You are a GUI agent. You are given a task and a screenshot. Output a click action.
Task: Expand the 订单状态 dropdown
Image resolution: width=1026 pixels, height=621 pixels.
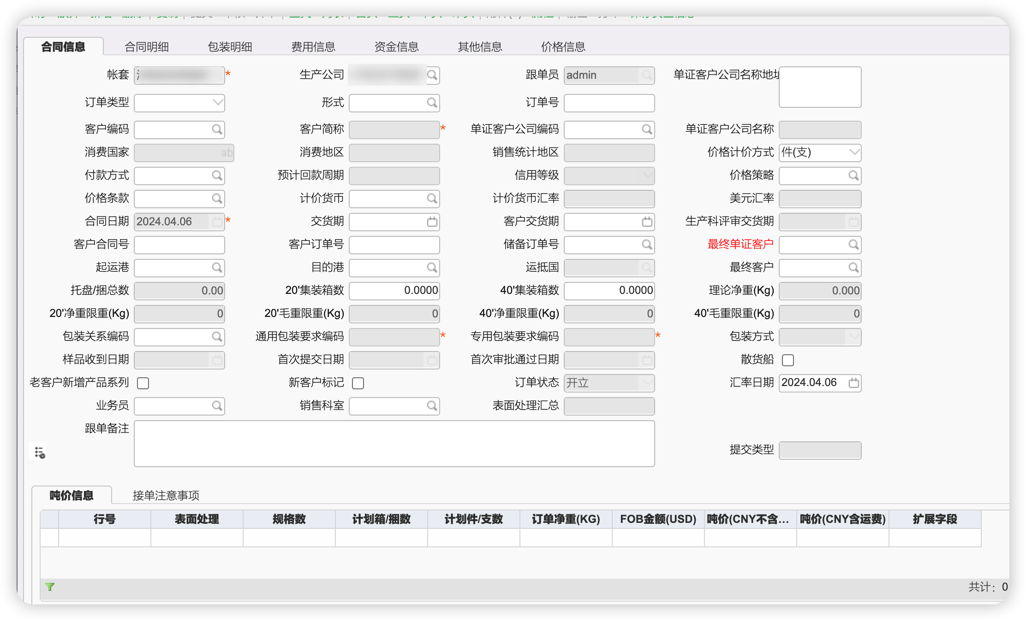(648, 383)
